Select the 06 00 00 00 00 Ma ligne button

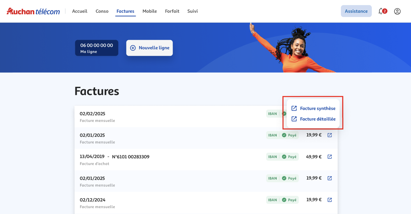coord(97,48)
